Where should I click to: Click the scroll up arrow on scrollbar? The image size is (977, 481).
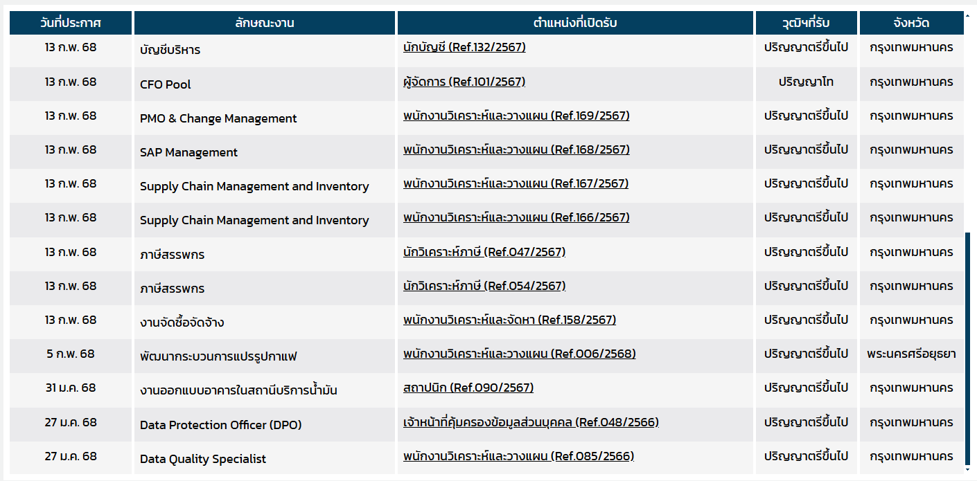968,14
